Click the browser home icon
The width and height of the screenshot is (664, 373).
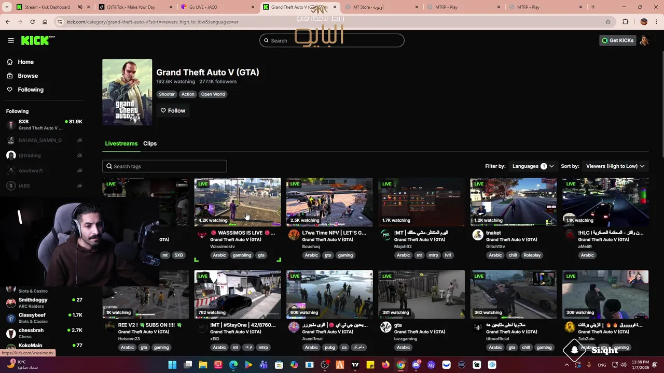(x=45, y=22)
